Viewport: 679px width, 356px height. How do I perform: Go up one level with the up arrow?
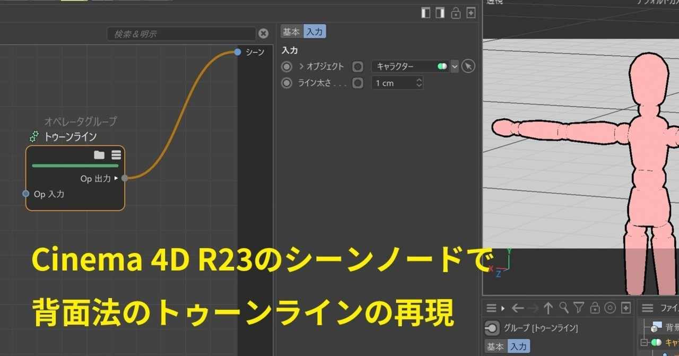tap(549, 308)
